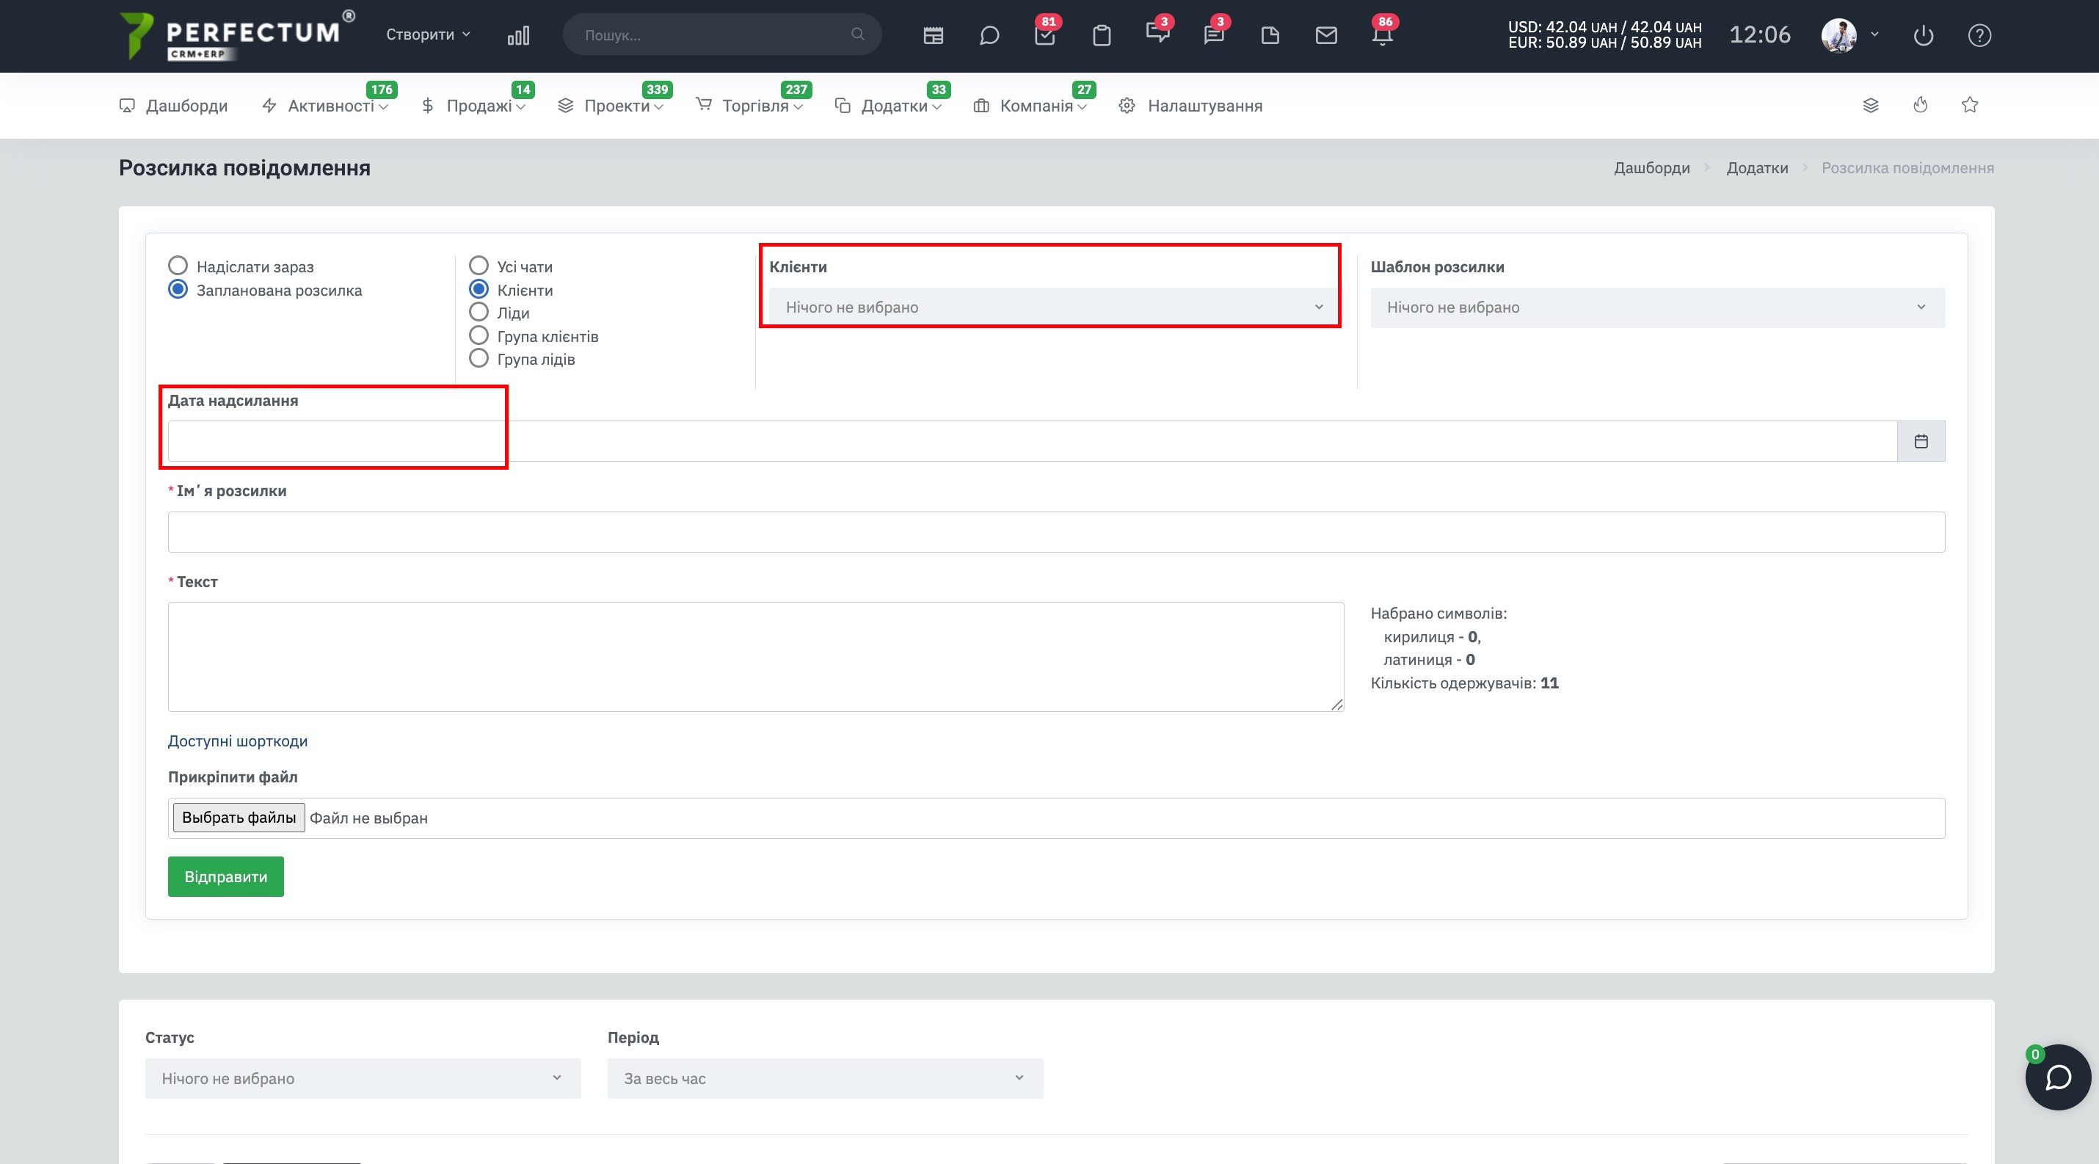Open the 'Статус' filter dropdown
Image resolution: width=2099 pixels, height=1164 pixels.
pos(363,1077)
